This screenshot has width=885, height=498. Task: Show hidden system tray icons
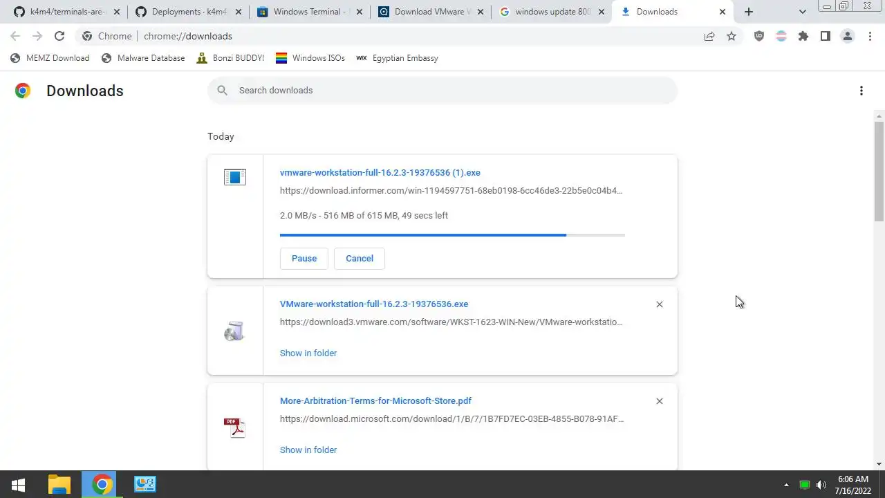[x=786, y=485]
